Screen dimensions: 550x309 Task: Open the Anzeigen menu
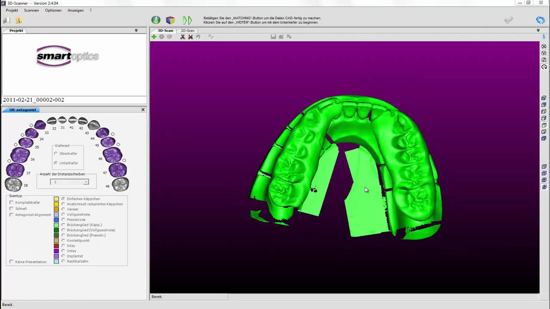click(x=76, y=10)
